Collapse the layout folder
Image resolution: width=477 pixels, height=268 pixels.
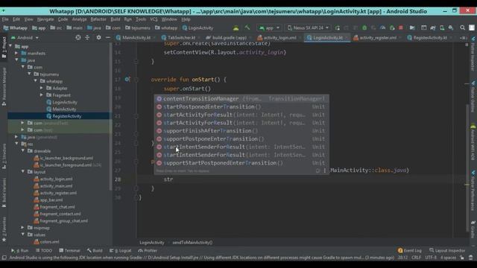23,172
